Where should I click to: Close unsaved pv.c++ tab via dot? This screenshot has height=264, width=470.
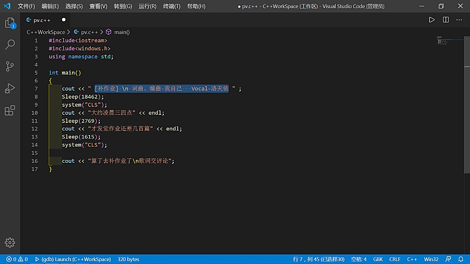click(x=64, y=20)
